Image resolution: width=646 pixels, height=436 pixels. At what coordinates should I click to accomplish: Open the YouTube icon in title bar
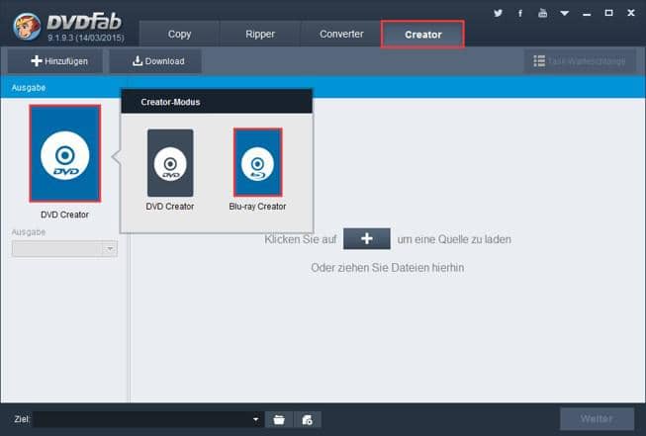542,13
